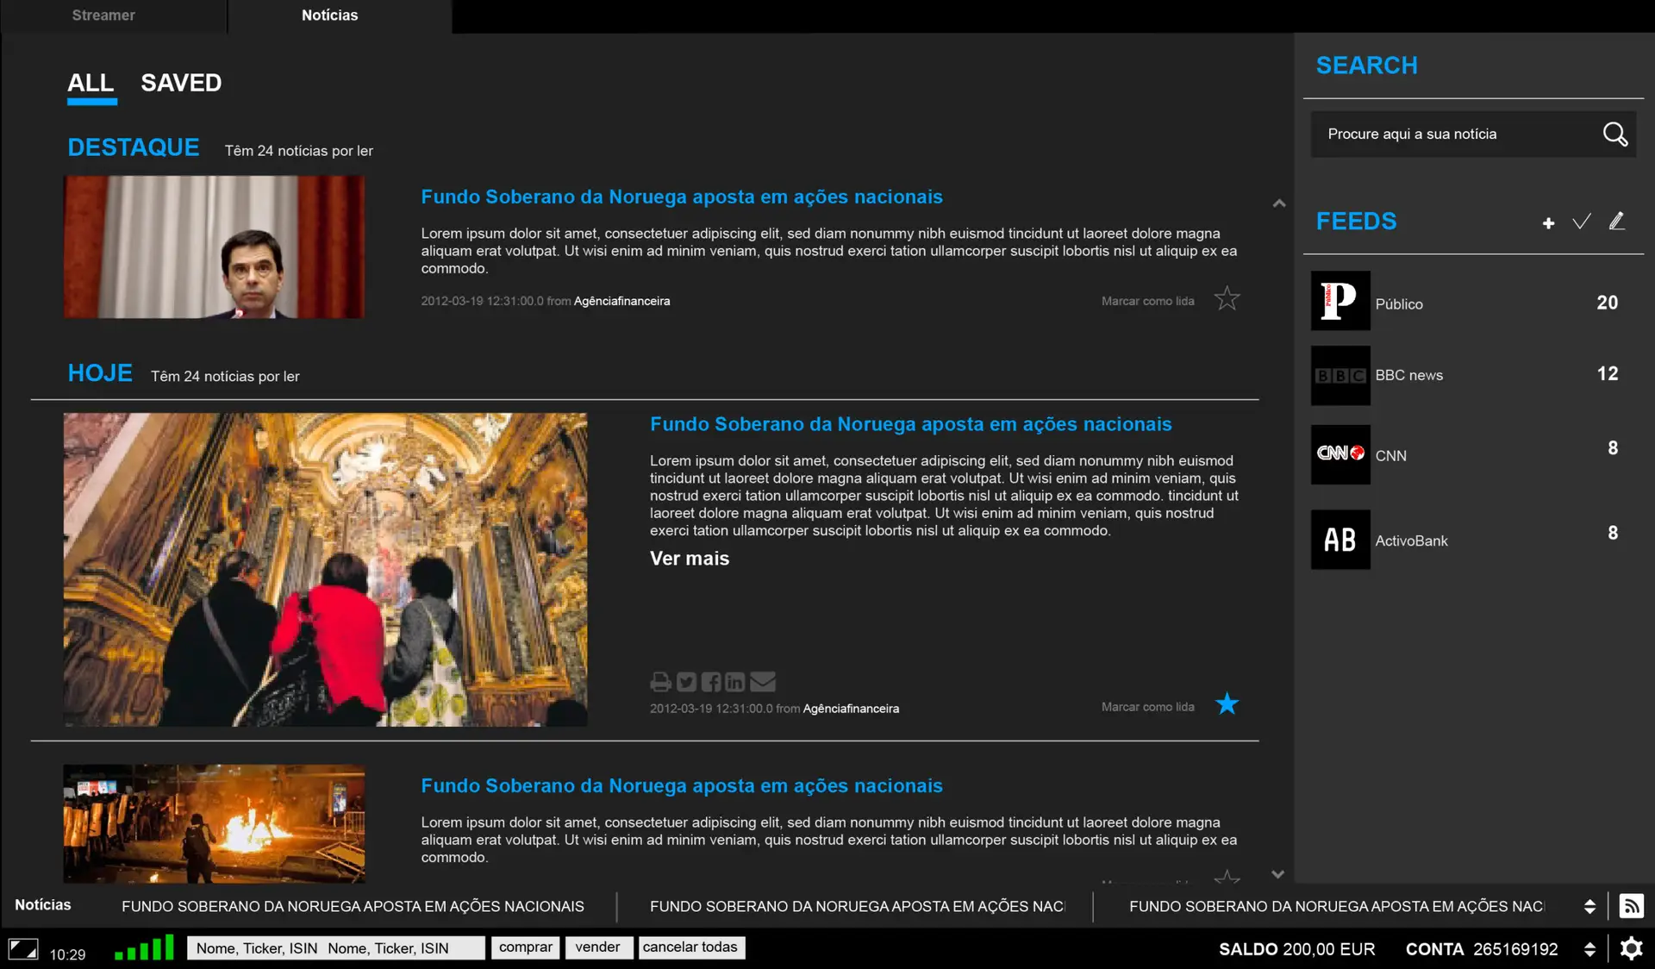The width and height of the screenshot is (1655, 969).
Task: Share the article on Twitter
Action: click(686, 682)
